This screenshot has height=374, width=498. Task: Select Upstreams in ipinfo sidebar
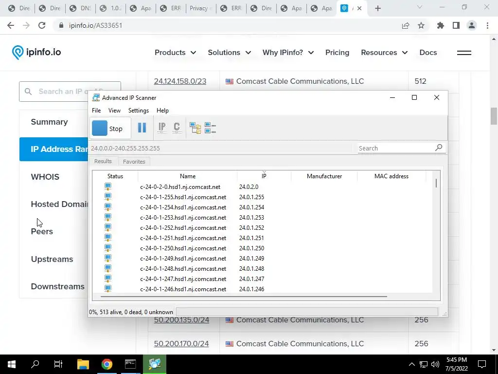(x=52, y=259)
